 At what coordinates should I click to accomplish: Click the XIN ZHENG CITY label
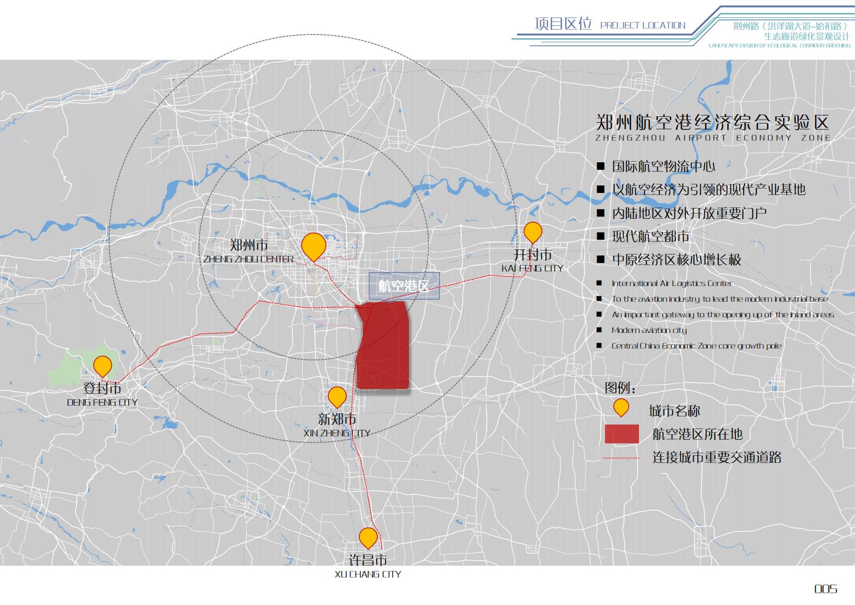click(x=337, y=433)
